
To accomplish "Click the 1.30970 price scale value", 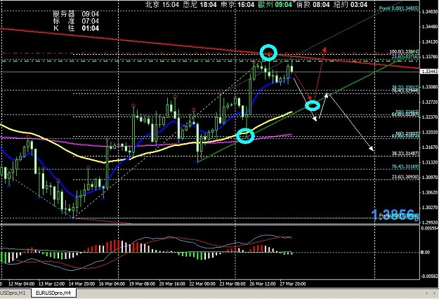I will coord(430,178).
